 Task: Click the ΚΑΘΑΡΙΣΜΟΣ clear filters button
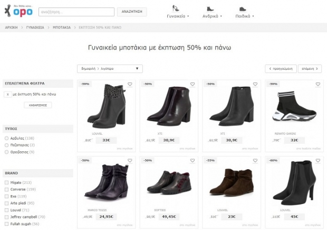(x=38, y=105)
